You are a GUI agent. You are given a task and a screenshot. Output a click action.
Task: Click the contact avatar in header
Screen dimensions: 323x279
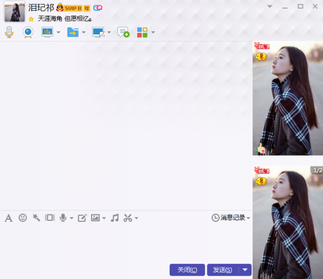[x=15, y=11]
